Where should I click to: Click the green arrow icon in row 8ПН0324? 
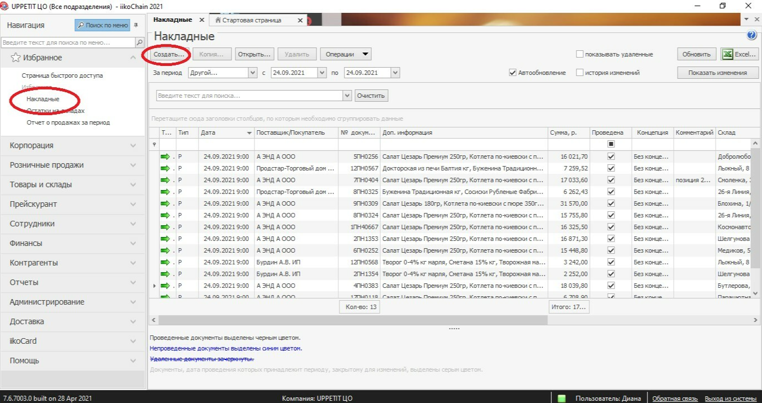coord(165,215)
